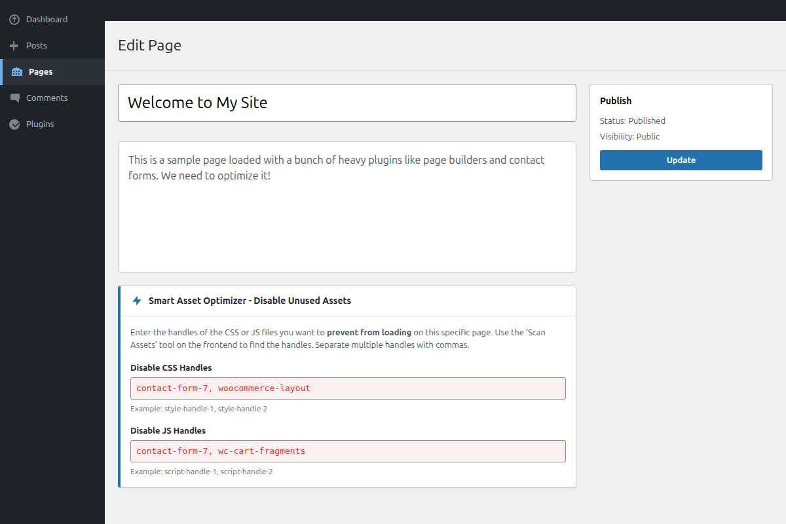786x524 pixels.
Task: Navigate to Comments in the sidebar
Action: pyautogui.click(x=47, y=98)
